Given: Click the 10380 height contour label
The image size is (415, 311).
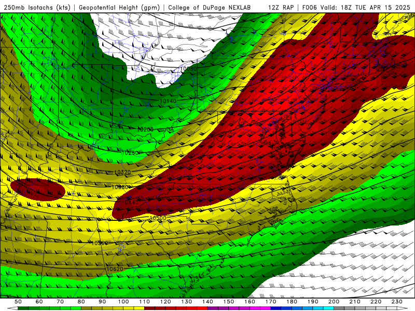Looking at the screenshot, I should click(x=120, y=187).
